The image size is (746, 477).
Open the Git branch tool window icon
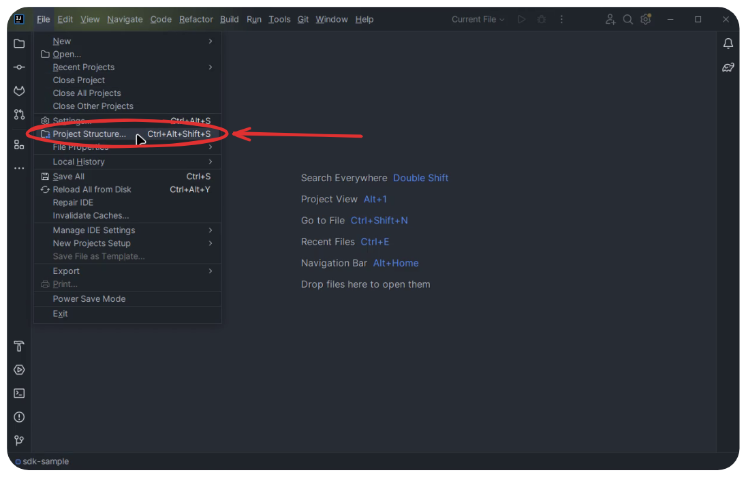pyautogui.click(x=19, y=440)
